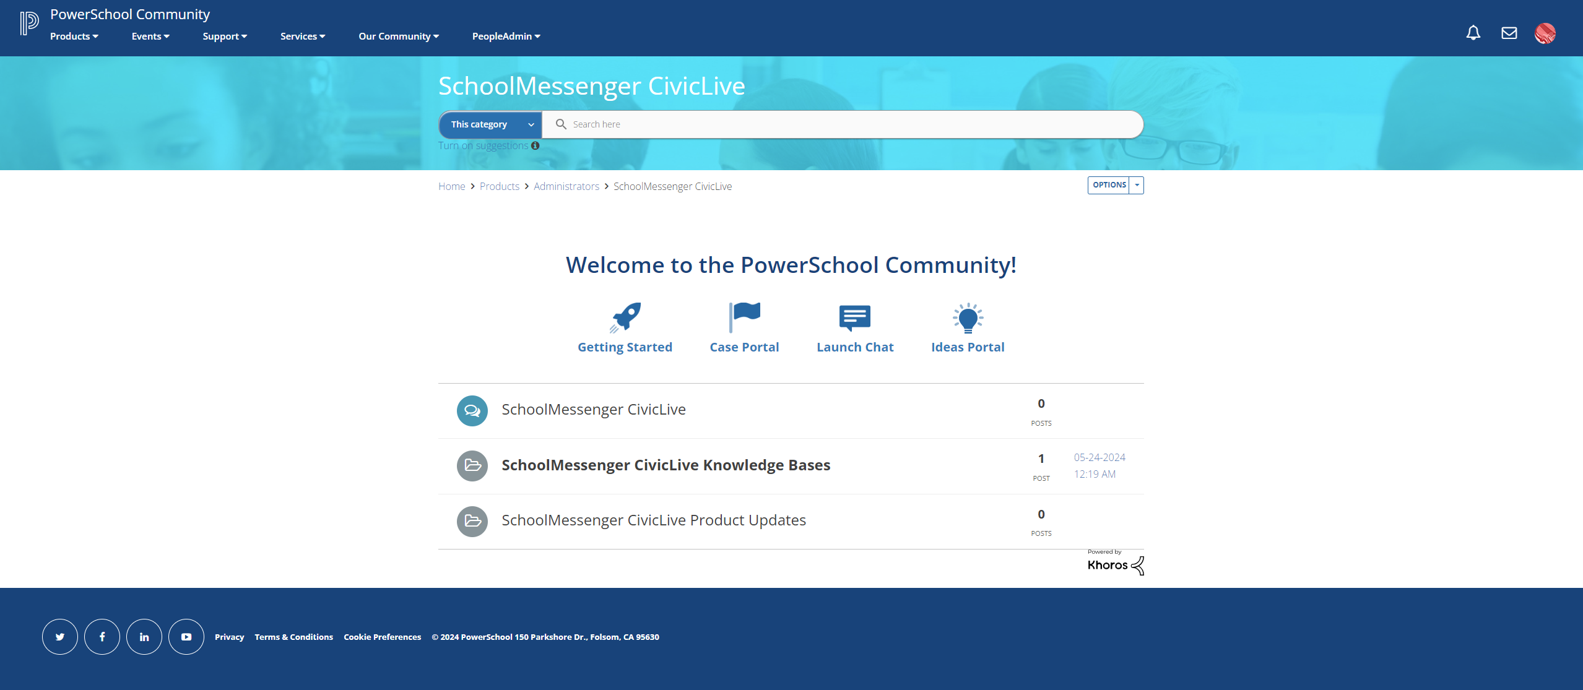Image resolution: width=1583 pixels, height=690 pixels.
Task: Click the OPTIONS button
Action: coord(1109,184)
